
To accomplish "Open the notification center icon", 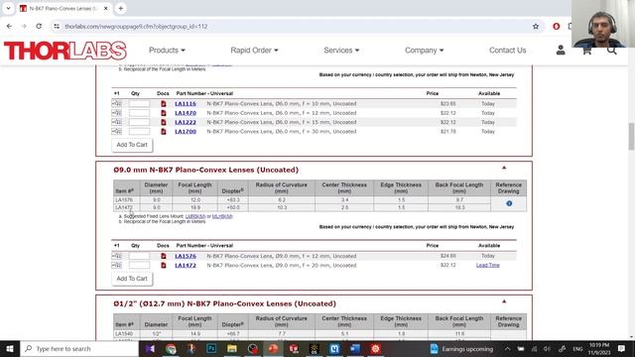I will tap(621, 348).
